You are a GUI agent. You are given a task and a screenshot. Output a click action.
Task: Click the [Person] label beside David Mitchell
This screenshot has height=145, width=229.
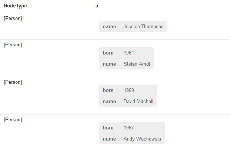tap(13, 82)
